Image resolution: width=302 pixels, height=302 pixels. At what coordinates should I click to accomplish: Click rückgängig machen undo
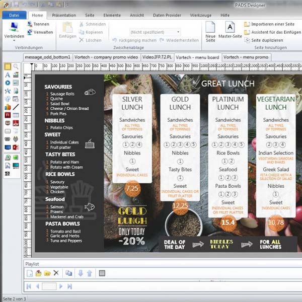134,40
